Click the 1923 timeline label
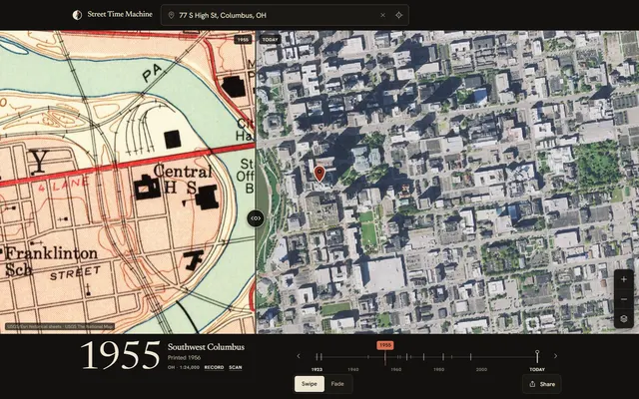The height and width of the screenshot is (399, 639). (317, 369)
